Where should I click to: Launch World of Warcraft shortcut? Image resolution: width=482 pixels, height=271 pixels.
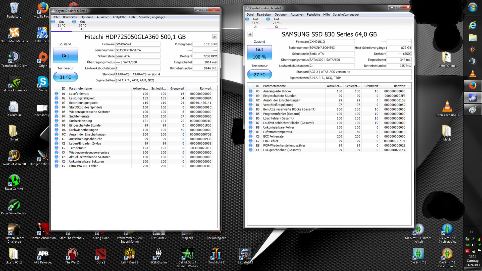tap(14, 158)
